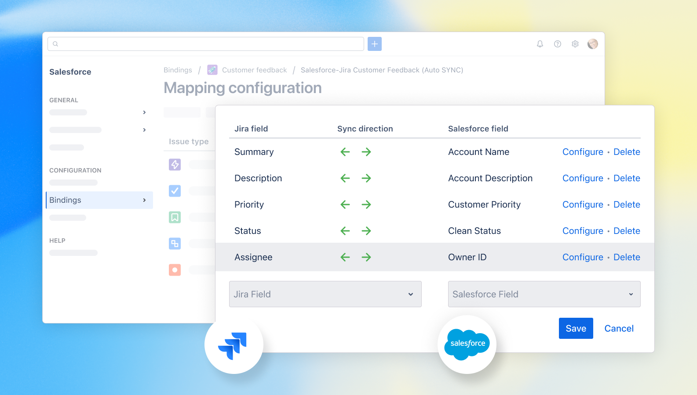
Task: Click the Issue type column header
Action: pos(189,141)
